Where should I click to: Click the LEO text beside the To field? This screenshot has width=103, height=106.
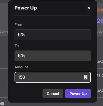pyautogui.click(x=100, y=62)
